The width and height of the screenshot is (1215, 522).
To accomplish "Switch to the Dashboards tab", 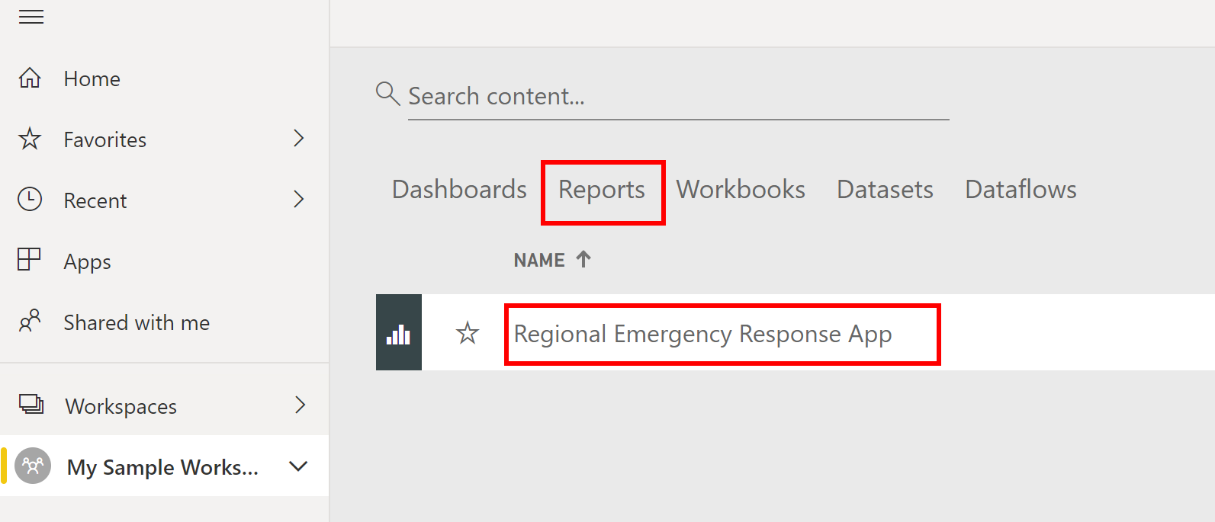I will (459, 189).
